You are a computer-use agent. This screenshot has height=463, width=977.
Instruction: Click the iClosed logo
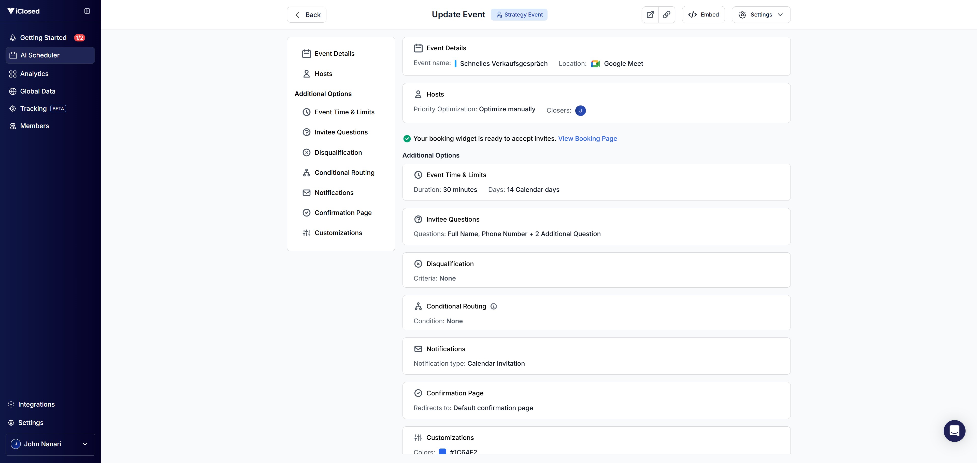23,11
